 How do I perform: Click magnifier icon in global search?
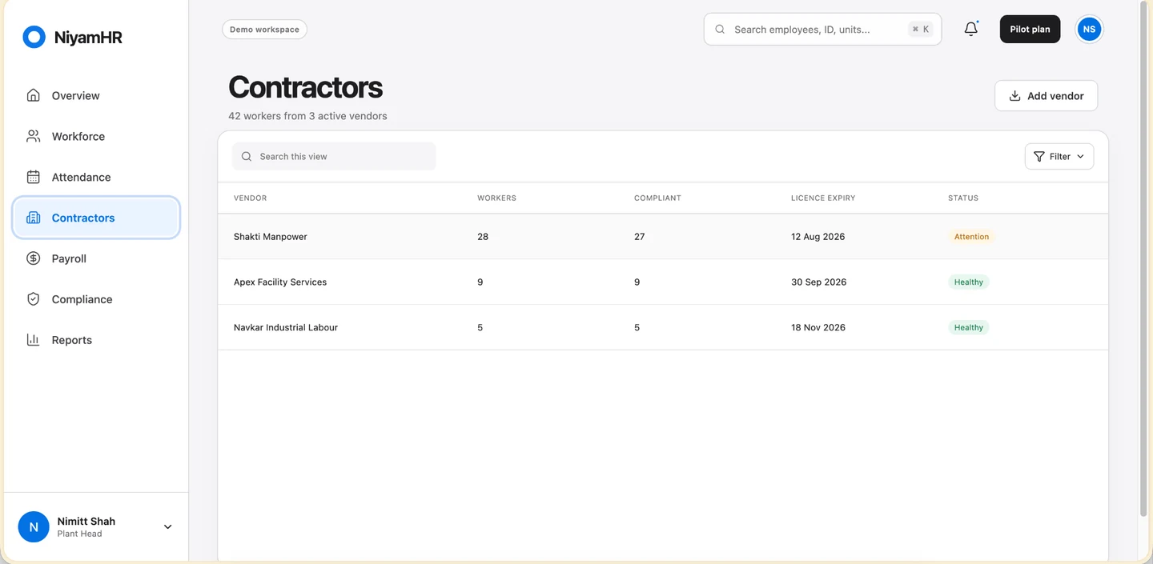click(x=720, y=29)
